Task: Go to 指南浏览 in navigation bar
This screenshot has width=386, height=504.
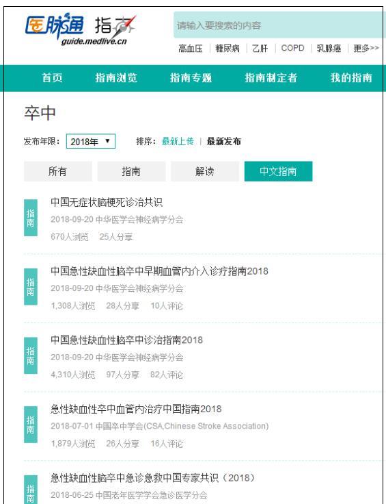Action: [116, 78]
